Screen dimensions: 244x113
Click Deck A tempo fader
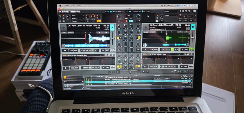click(112, 38)
